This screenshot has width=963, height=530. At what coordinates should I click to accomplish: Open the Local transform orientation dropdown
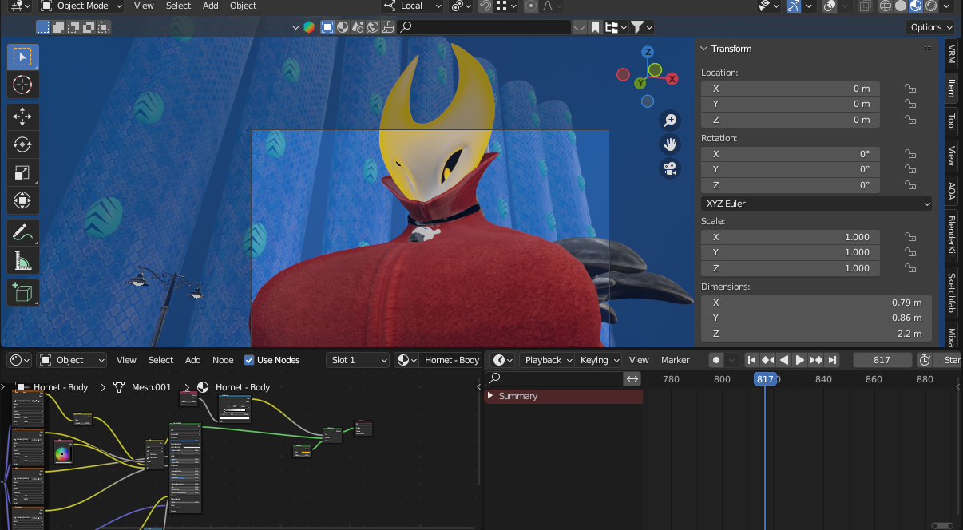412,6
